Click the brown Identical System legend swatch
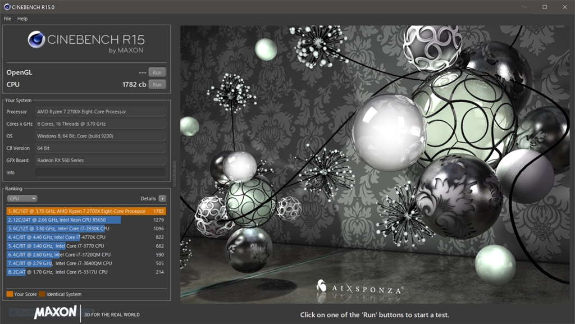This screenshot has width=575, height=324. coord(42,294)
